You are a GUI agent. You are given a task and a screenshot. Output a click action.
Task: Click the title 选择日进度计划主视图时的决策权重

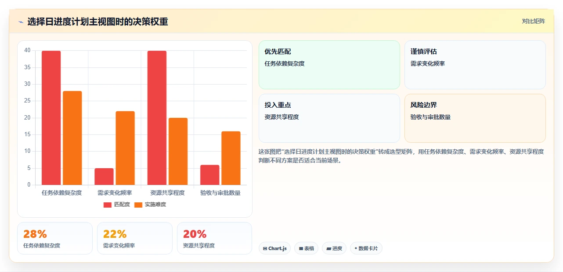click(97, 22)
